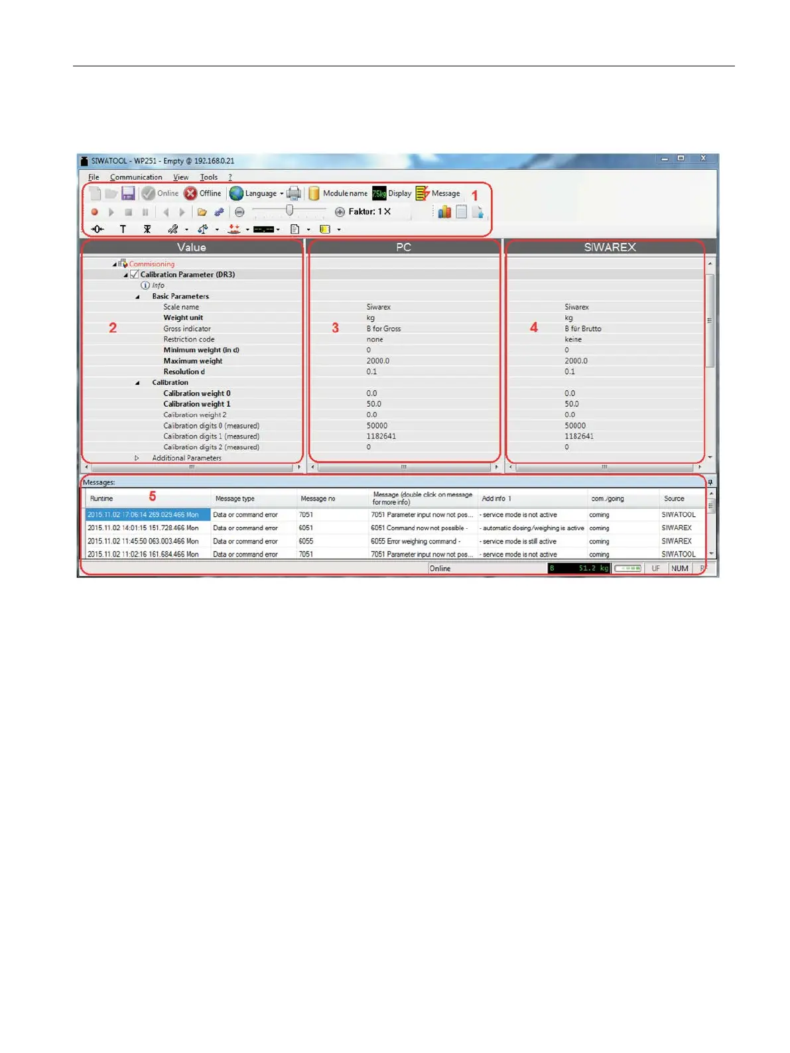The height and width of the screenshot is (1053, 790).
Task: Go Online with the checkmark button
Action: (x=160, y=193)
